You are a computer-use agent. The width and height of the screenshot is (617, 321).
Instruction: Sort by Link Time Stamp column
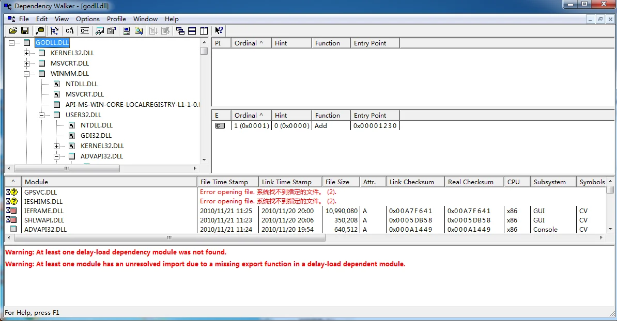tap(290, 182)
